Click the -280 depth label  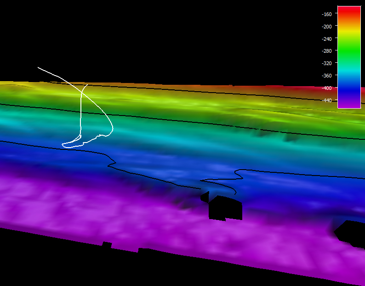click(x=326, y=51)
